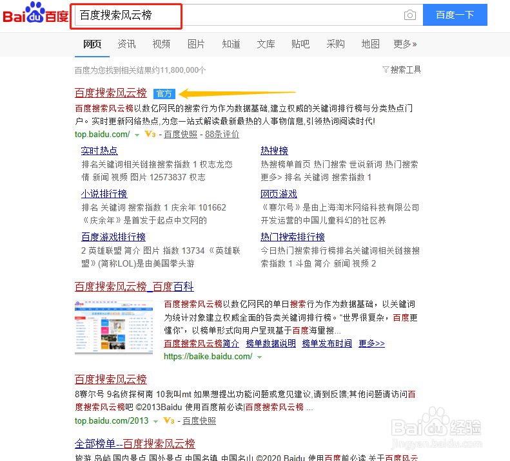Open the 搜索工具 filter

(402, 70)
